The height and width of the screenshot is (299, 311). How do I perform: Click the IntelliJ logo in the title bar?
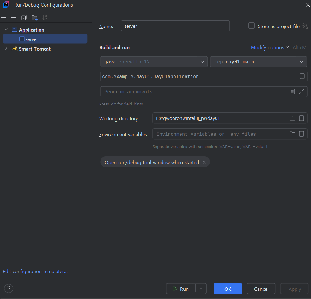pos(6,4)
